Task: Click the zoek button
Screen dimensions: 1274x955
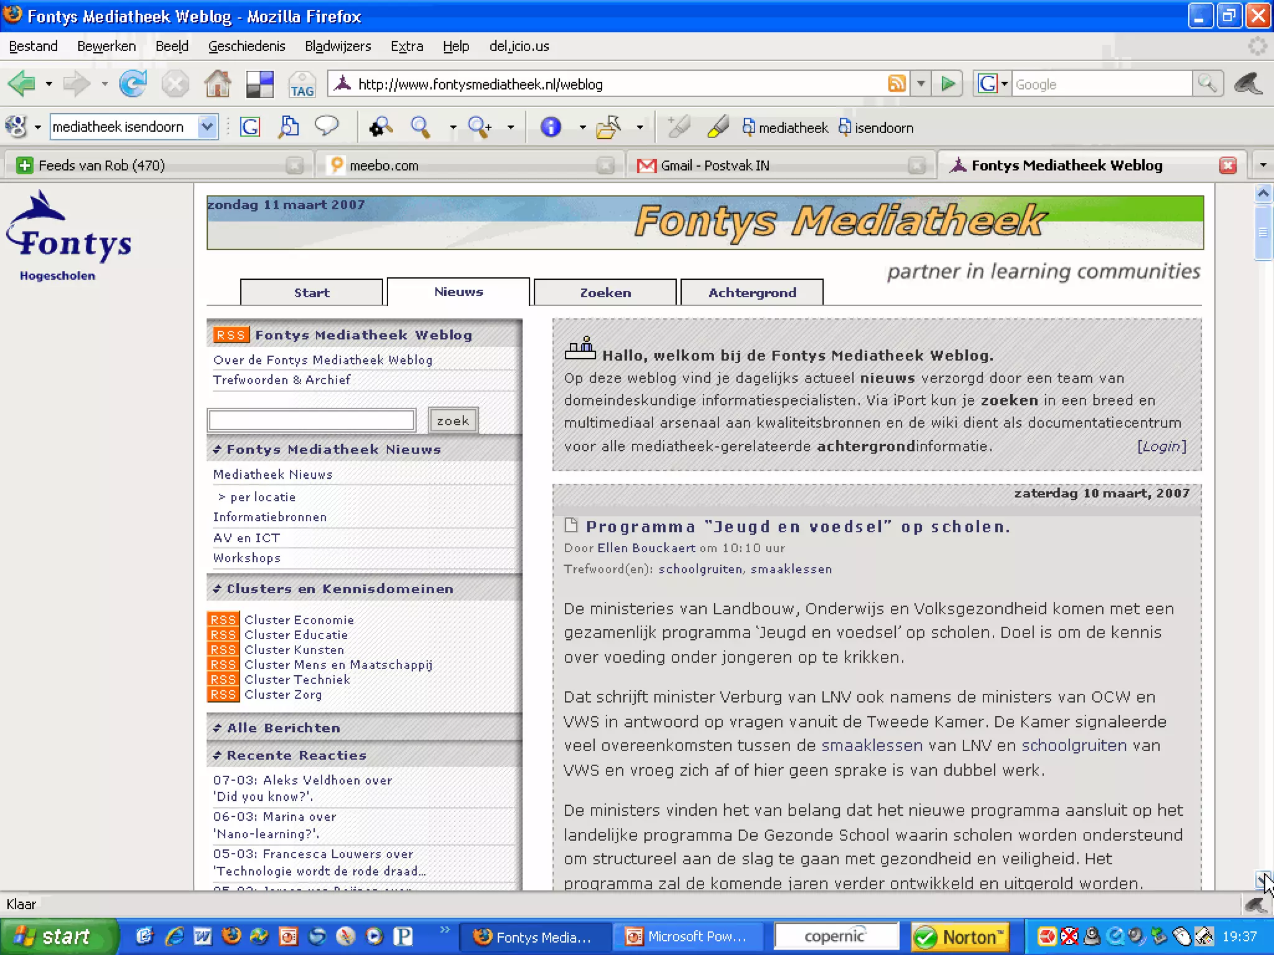Action: 453,421
